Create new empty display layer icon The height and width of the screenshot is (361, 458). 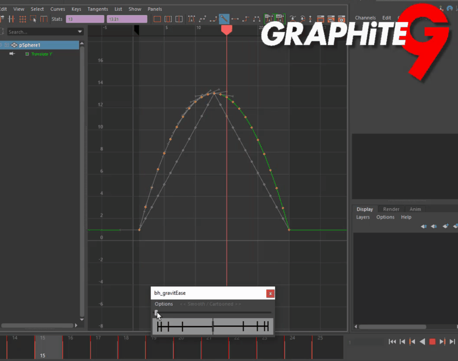click(446, 226)
